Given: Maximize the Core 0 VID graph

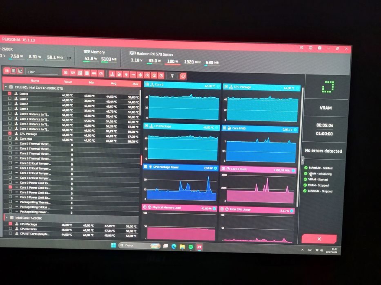Looking at the screenshot, I should click(224, 128).
